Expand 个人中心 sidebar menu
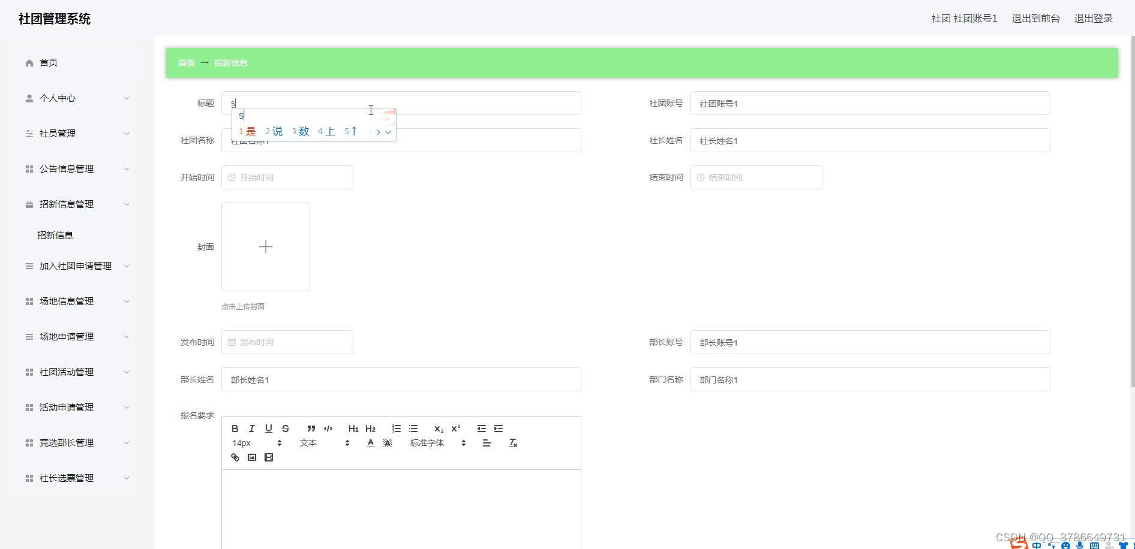This screenshot has height=549, width=1135. tap(77, 98)
